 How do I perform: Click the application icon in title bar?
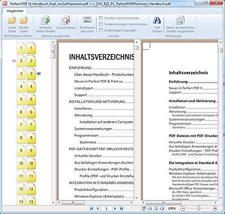4,3
